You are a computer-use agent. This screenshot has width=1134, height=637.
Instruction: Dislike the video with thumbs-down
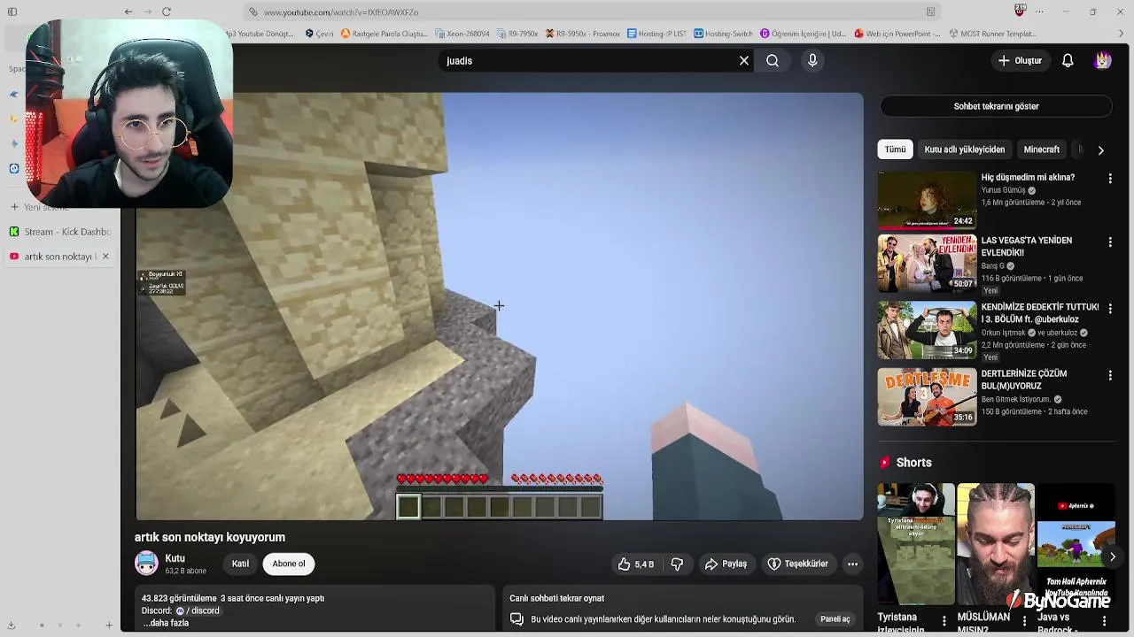[677, 564]
